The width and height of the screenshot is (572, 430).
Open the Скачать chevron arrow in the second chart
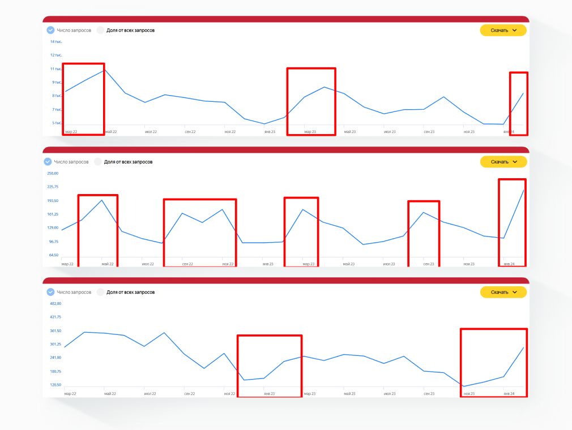click(515, 162)
